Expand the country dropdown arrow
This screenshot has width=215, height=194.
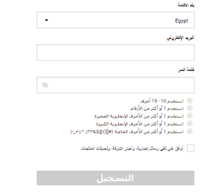tap(46, 20)
